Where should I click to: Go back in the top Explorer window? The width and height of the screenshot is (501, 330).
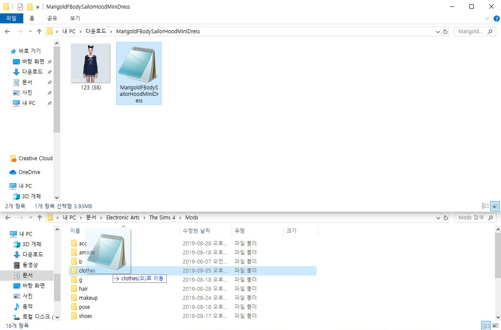tap(8, 31)
